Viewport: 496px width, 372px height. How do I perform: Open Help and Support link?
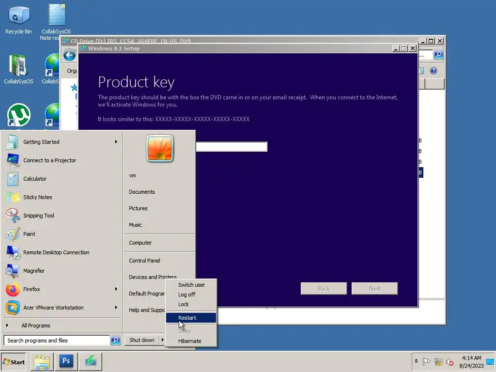(146, 310)
